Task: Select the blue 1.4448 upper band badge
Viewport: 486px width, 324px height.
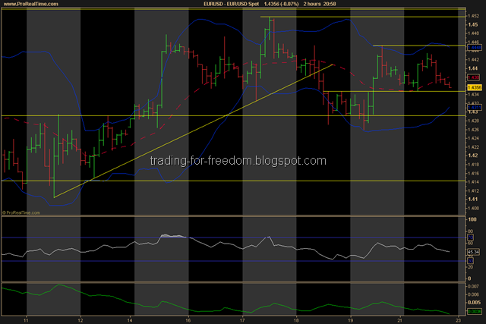Action: pyautogui.click(x=474, y=47)
